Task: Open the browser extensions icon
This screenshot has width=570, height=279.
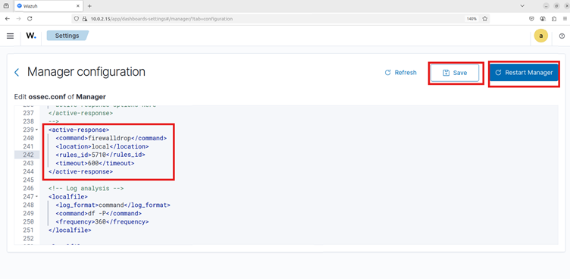Action: point(554,18)
